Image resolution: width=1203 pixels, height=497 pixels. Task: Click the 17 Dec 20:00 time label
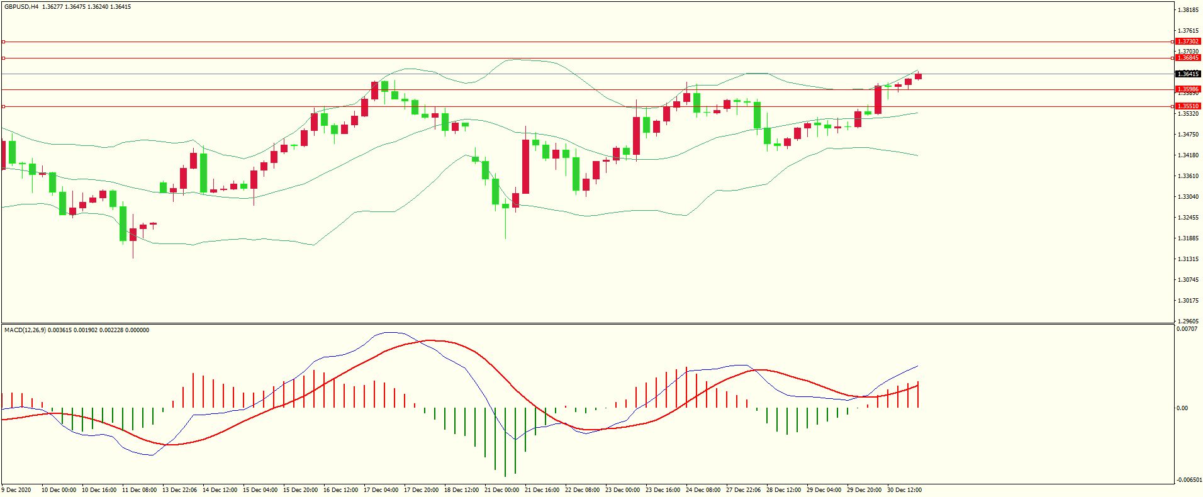[421, 490]
